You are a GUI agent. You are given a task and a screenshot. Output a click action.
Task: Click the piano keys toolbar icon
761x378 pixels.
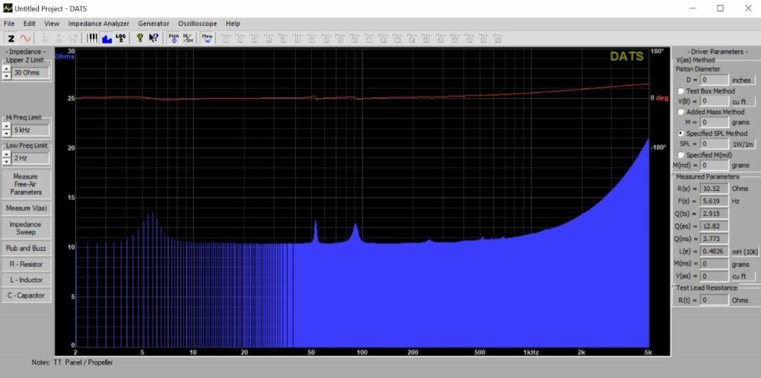pyautogui.click(x=93, y=38)
